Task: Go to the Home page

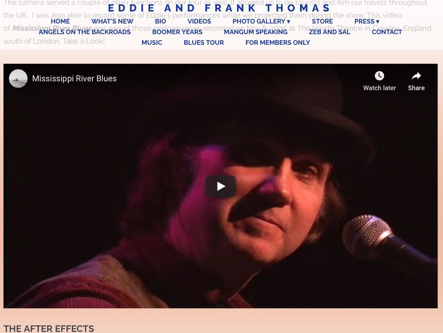Action: pos(60,21)
